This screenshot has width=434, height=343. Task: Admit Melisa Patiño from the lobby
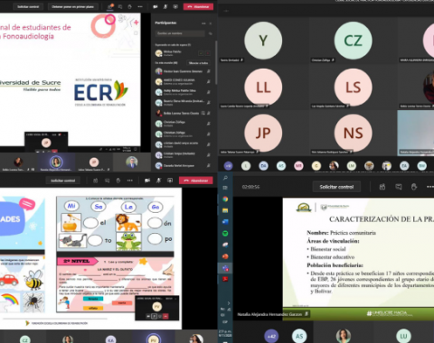[201, 53]
